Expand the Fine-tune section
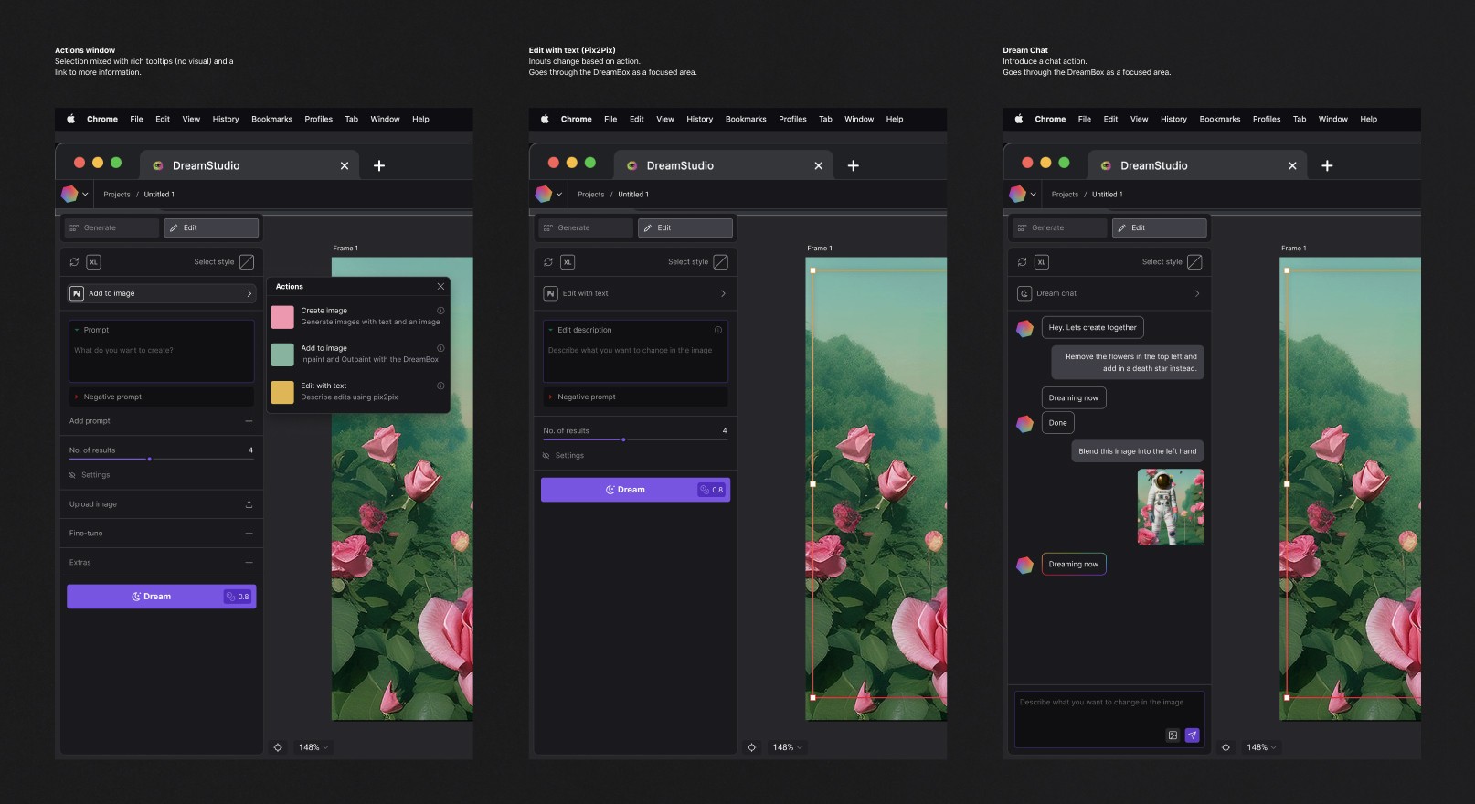 pyautogui.click(x=249, y=534)
